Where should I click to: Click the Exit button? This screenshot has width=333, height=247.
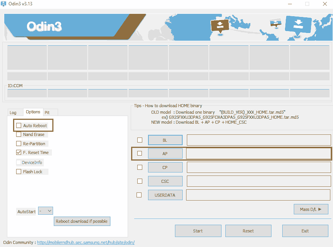(x=305, y=231)
